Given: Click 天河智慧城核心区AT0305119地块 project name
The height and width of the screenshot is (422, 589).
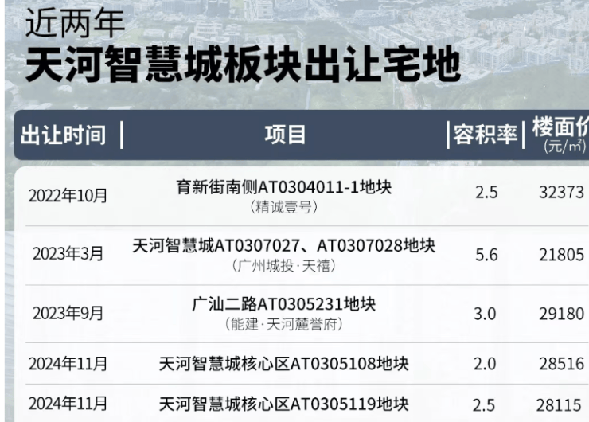Looking at the screenshot, I should [x=284, y=404].
